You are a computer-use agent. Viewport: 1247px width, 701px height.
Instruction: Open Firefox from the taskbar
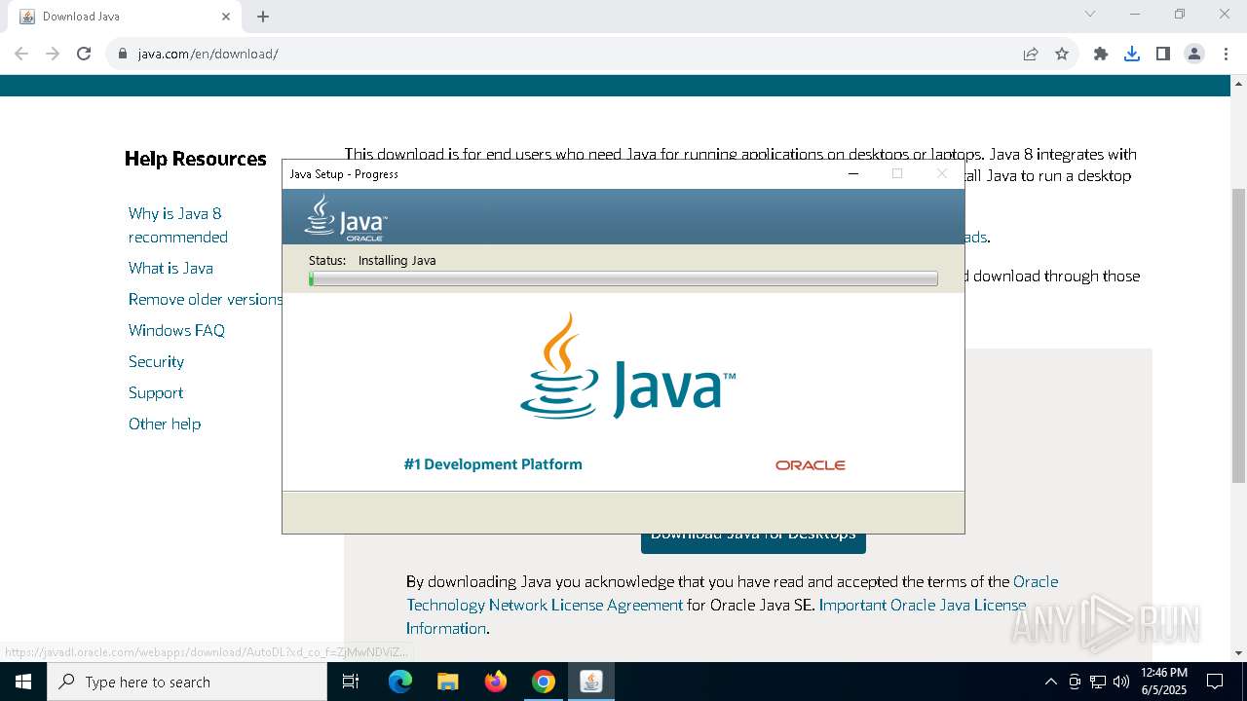coord(496,682)
